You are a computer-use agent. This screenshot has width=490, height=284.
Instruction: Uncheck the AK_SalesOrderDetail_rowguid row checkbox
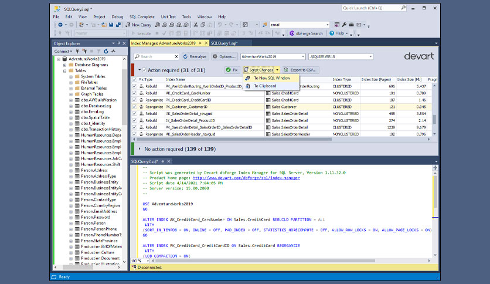tap(134, 114)
